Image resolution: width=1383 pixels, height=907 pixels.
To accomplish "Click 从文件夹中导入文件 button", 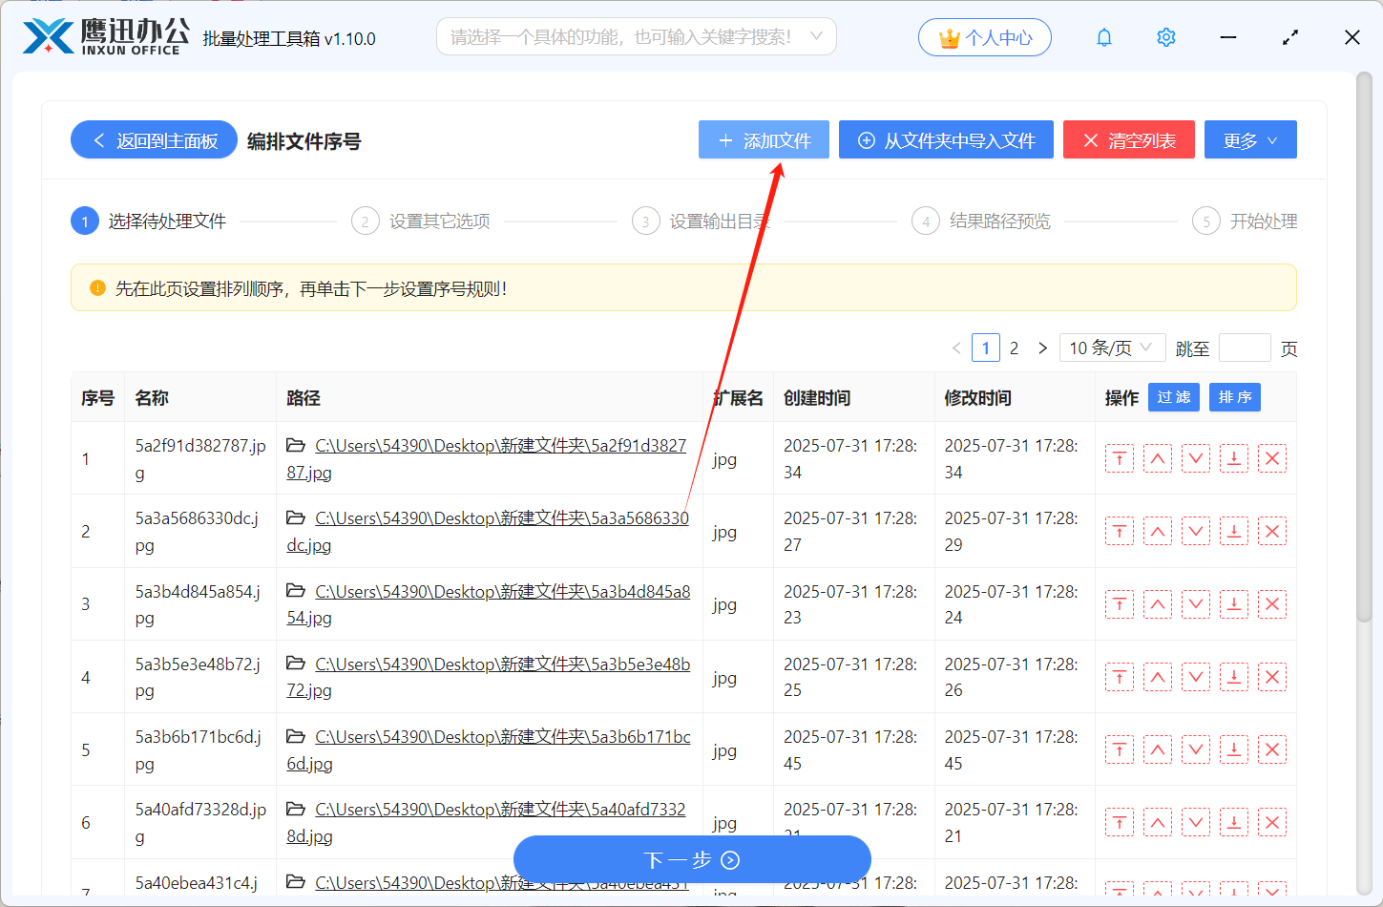I will (946, 140).
